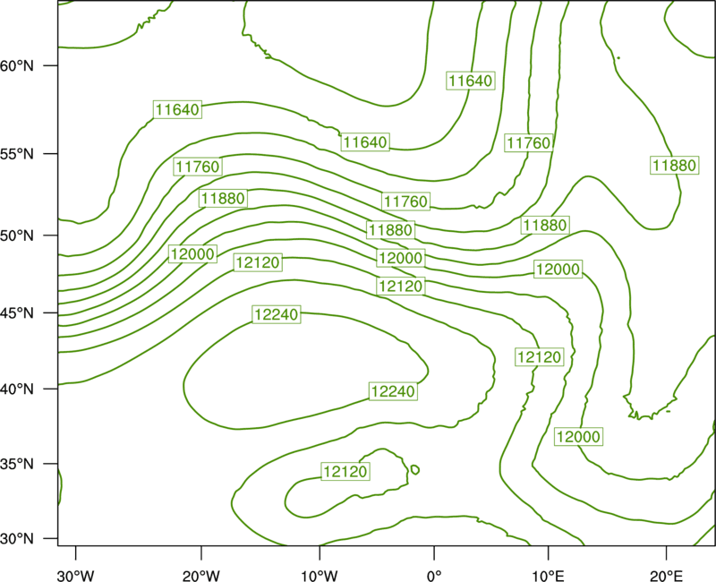The width and height of the screenshot is (716, 582).
Task: Select the 11880 label between 10°W and 0°
Action: tap(391, 230)
